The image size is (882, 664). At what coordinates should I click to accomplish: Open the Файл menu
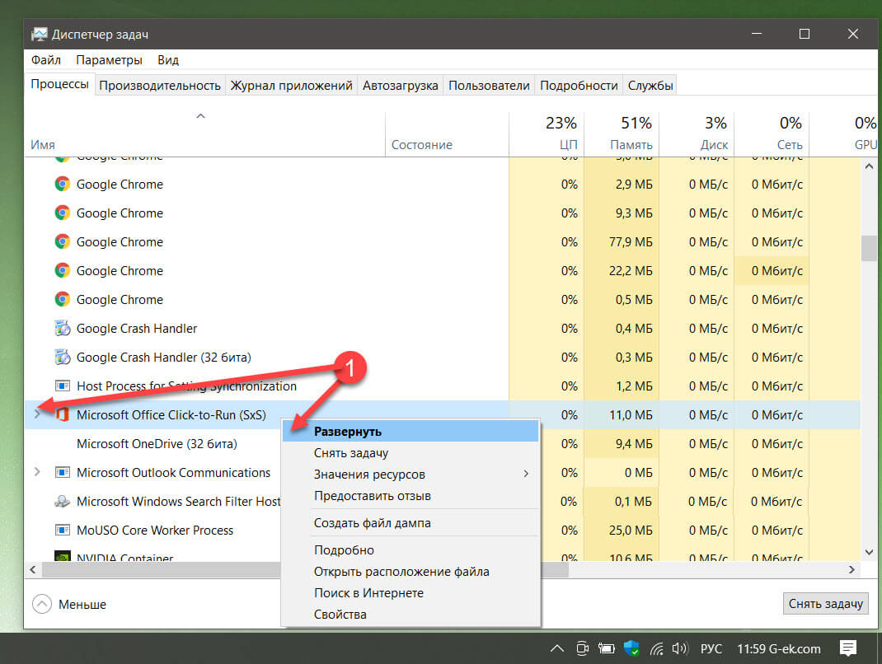(45, 59)
